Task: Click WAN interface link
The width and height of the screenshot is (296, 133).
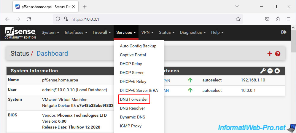Action: pos(167,81)
